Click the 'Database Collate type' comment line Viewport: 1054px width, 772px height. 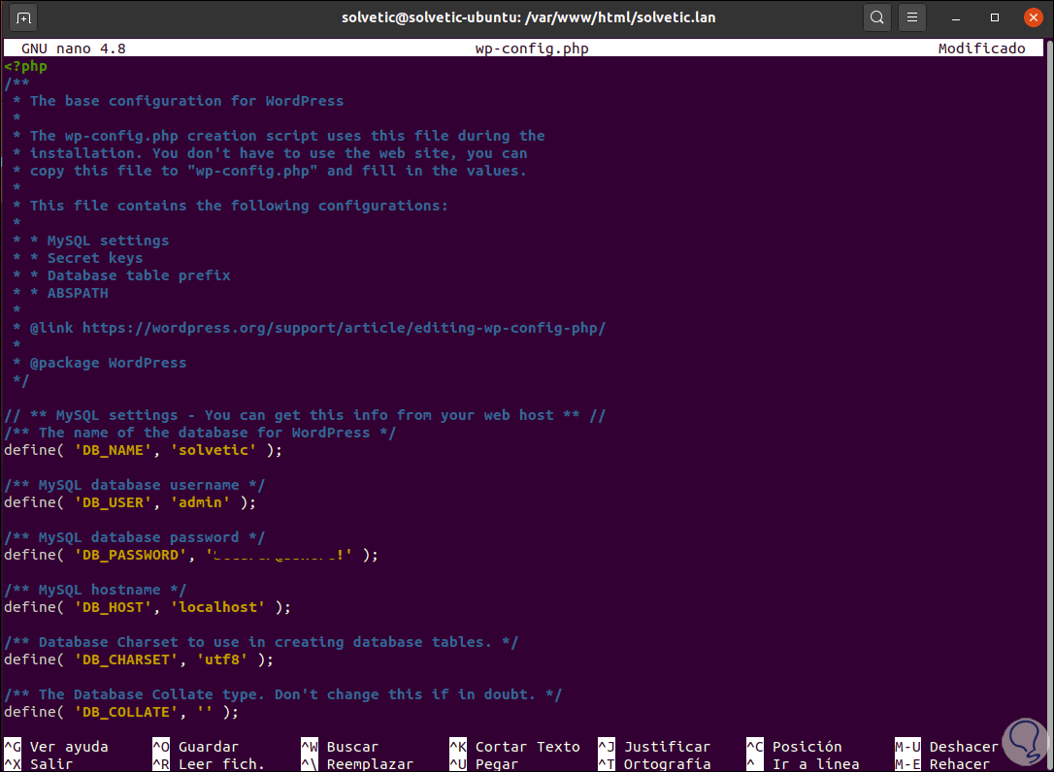coord(283,694)
